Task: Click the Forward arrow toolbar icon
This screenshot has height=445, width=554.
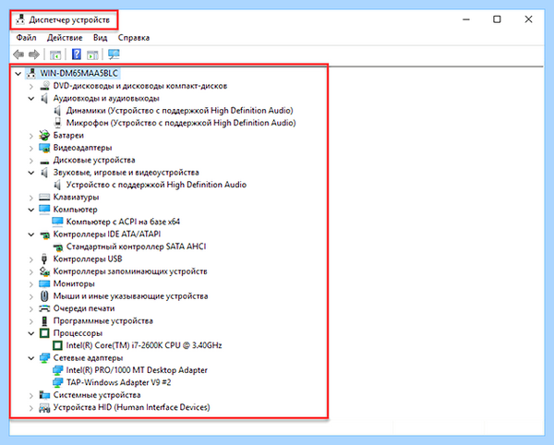Action: (34, 54)
